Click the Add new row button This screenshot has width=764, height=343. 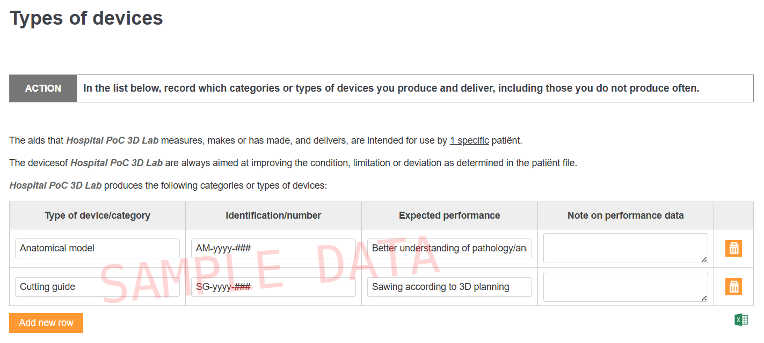[x=46, y=323]
